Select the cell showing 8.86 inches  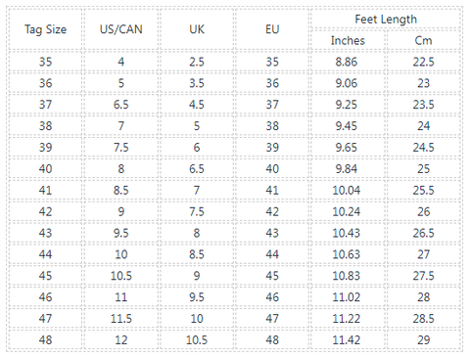[x=348, y=62]
